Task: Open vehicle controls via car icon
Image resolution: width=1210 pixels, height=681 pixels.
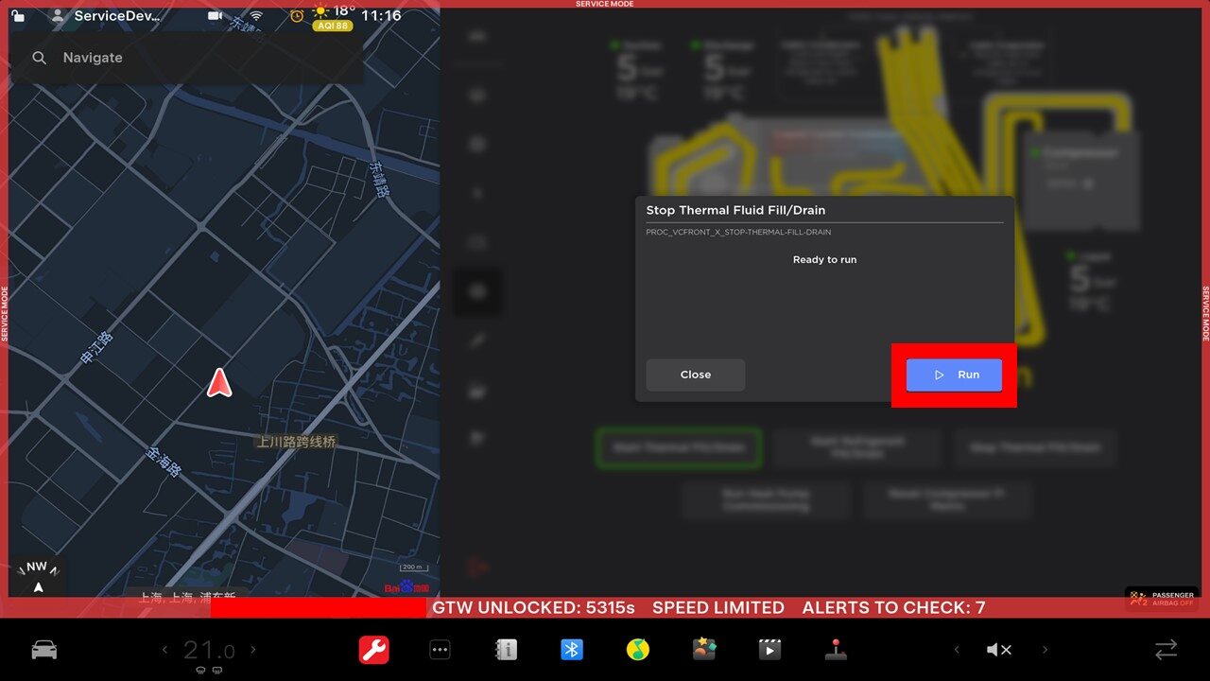Action: (x=44, y=650)
